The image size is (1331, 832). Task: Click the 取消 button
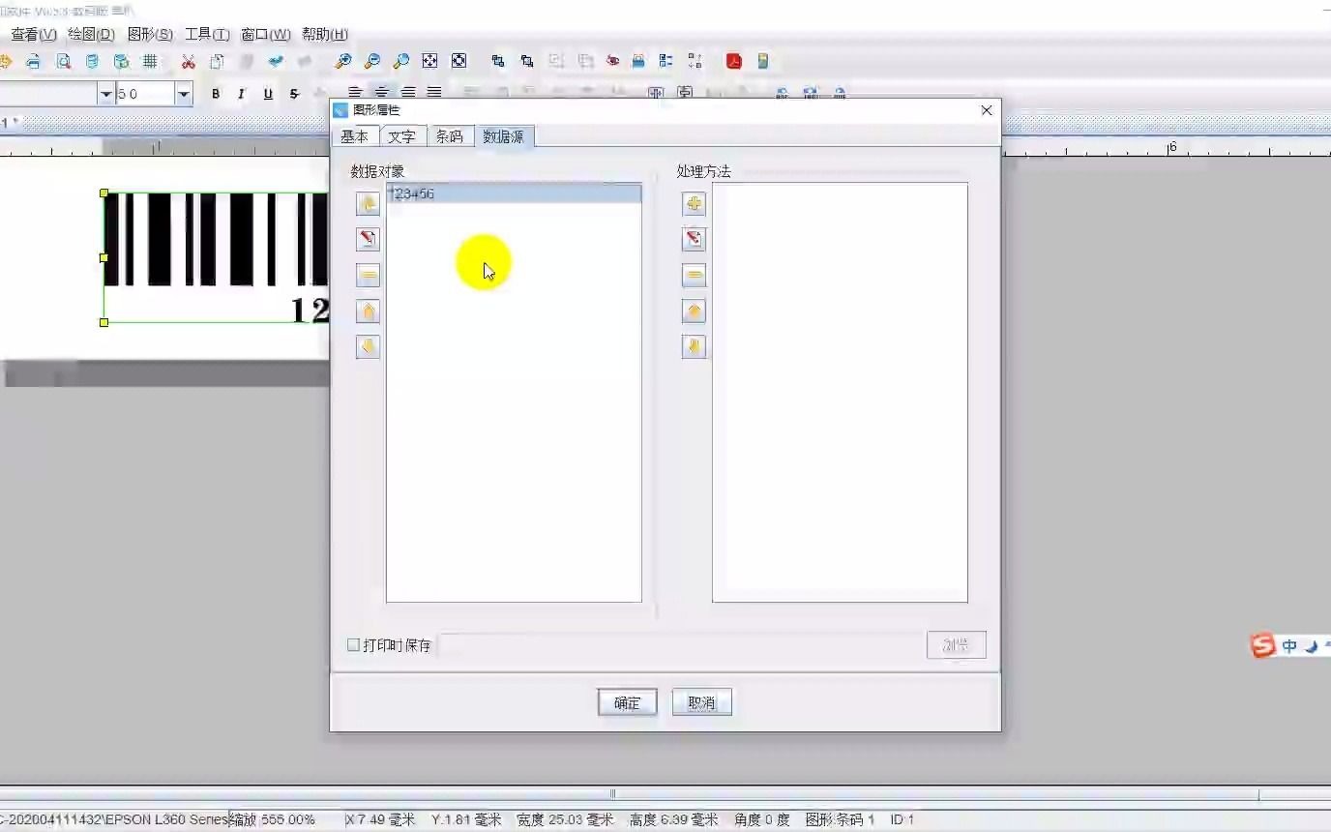(701, 702)
